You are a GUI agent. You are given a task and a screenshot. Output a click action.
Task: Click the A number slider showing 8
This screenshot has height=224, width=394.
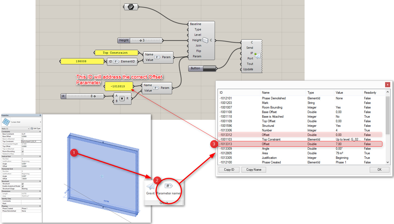tap(82, 96)
